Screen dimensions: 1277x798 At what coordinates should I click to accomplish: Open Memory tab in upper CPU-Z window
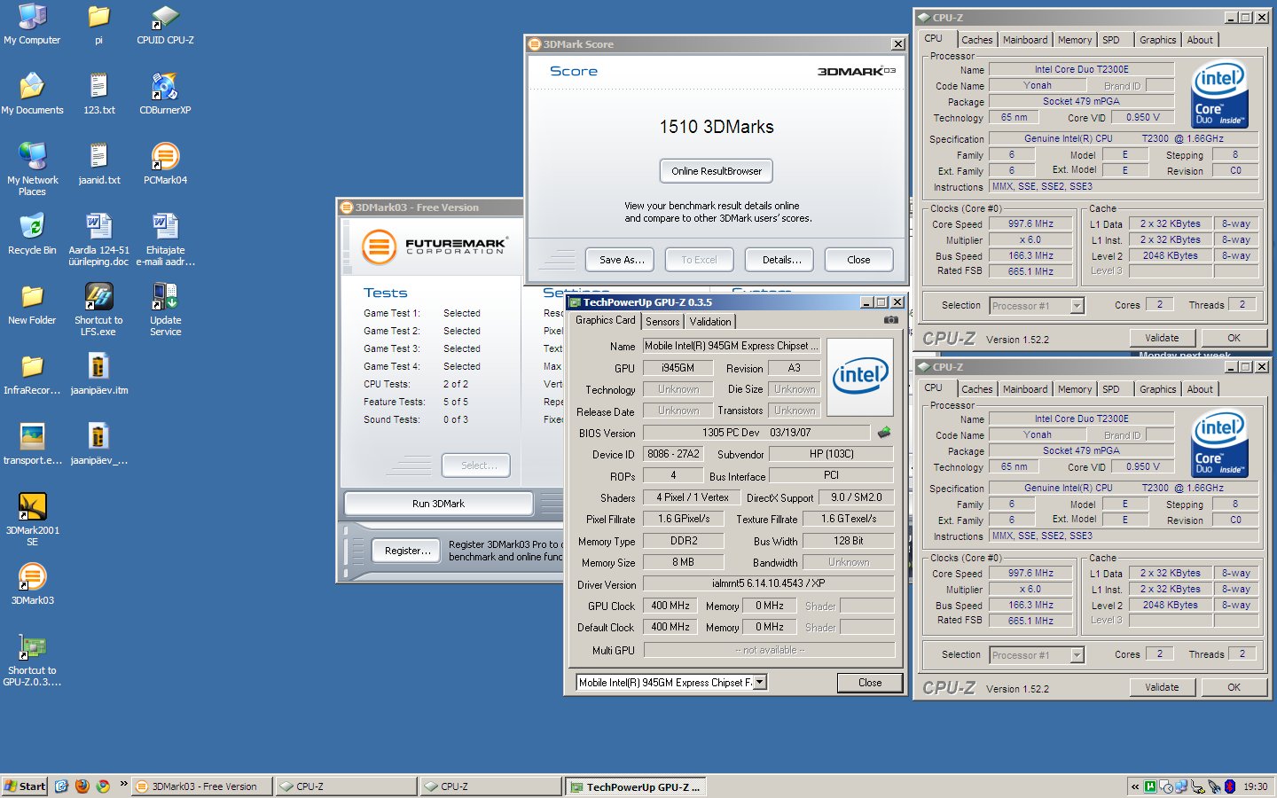tap(1075, 40)
